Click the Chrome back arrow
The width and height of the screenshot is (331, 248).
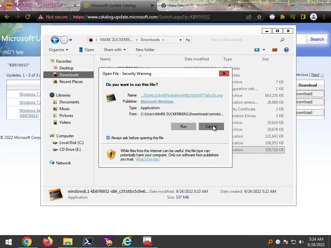7,17
